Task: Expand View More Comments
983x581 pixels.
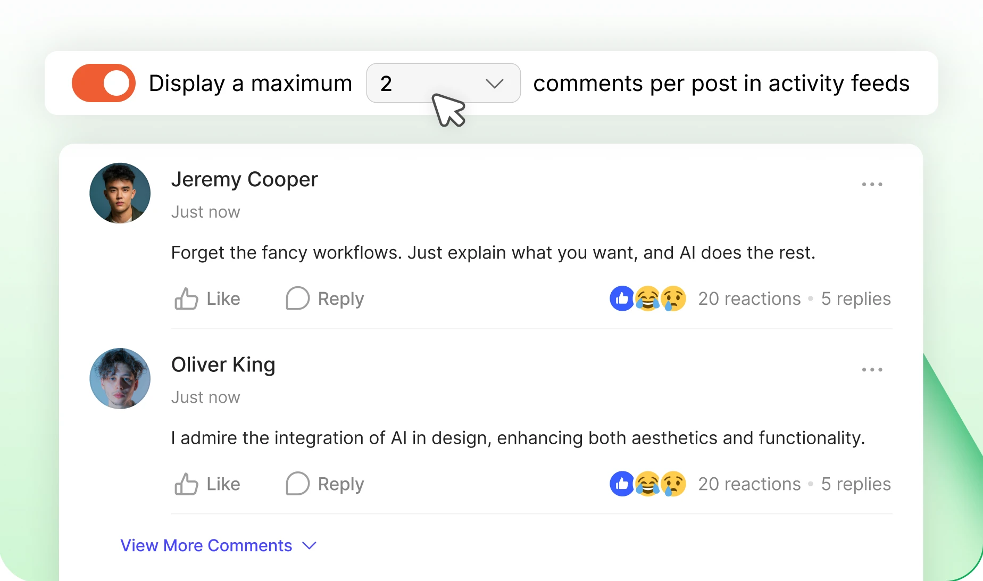Action: click(x=219, y=545)
